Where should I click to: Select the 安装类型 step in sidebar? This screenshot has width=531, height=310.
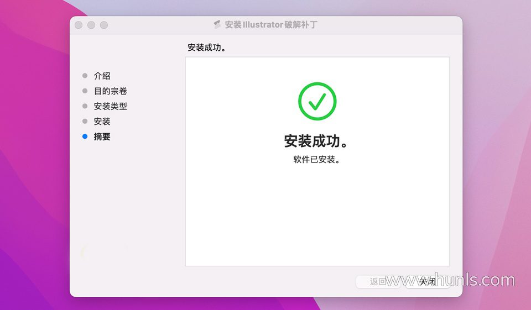(111, 106)
